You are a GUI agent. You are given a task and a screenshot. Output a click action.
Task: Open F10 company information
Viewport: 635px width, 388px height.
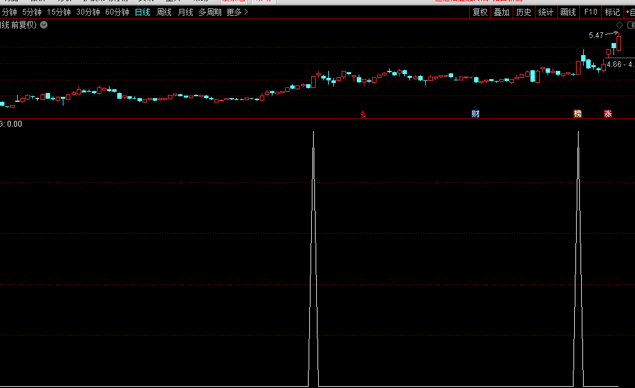click(591, 12)
